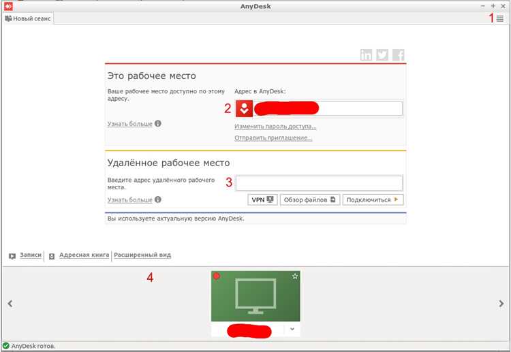The height and width of the screenshot is (352, 511).
Task: Switch to the Новый сеанс tab
Action: pyautogui.click(x=28, y=18)
